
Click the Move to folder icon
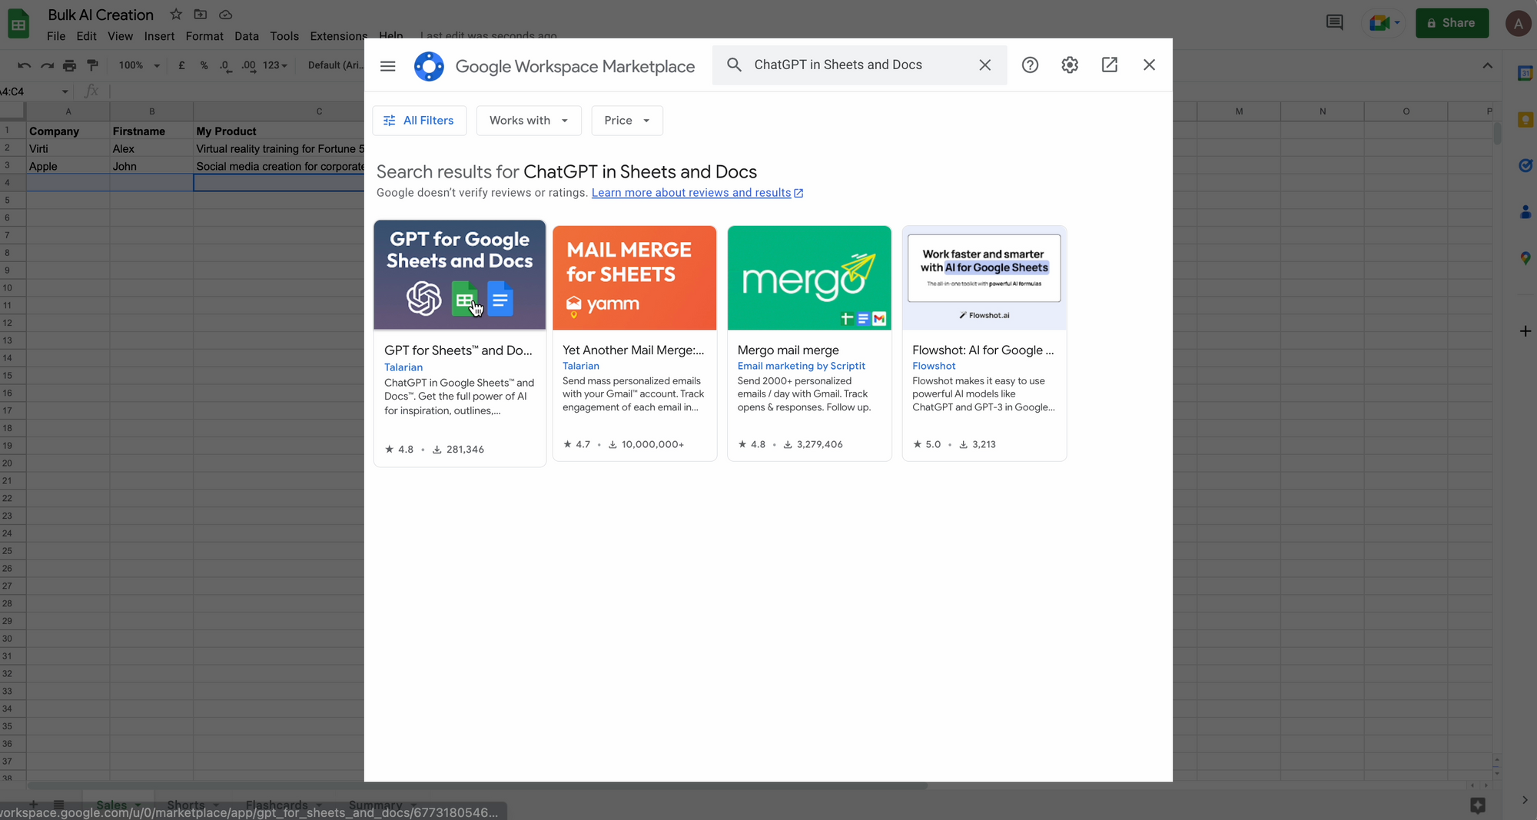click(x=201, y=15)
